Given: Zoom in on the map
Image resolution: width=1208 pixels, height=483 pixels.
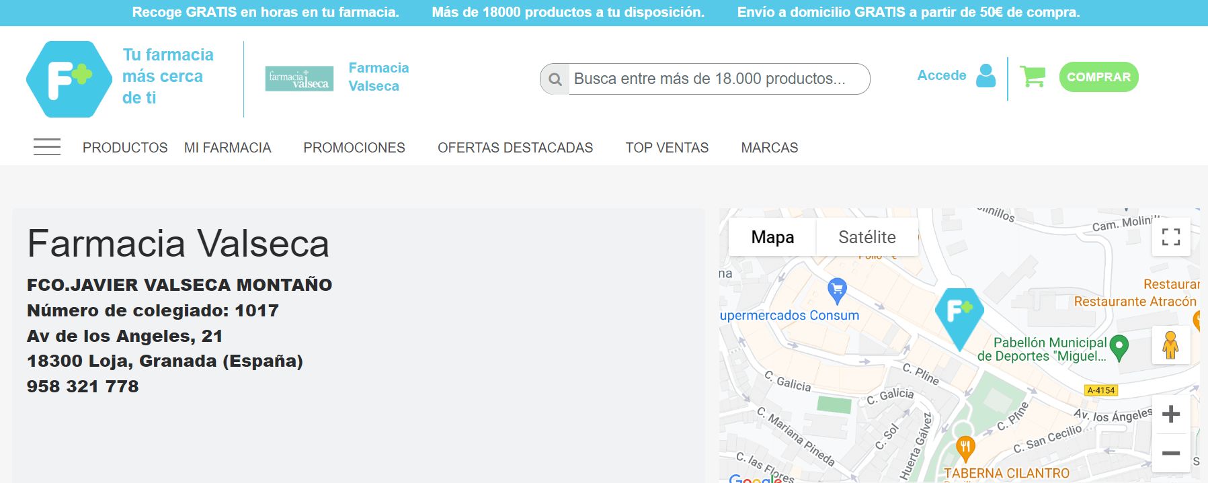Looking at the screenshot, I should click(x=1171, y=414).
